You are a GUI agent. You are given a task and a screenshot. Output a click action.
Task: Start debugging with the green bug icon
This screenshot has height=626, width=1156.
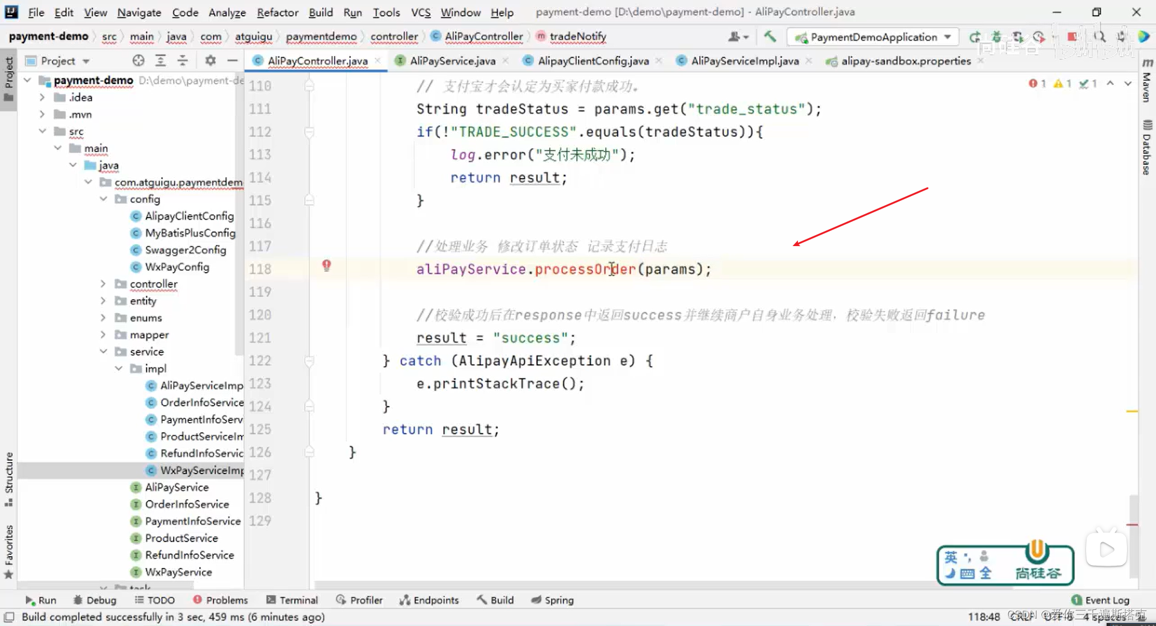tap(996, 37)
